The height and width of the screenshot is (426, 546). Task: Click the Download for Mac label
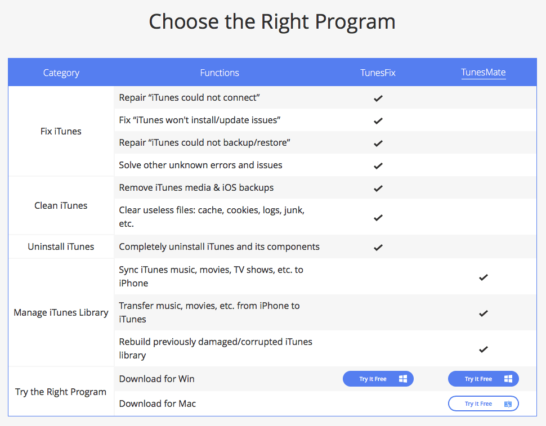pos(158,403)
